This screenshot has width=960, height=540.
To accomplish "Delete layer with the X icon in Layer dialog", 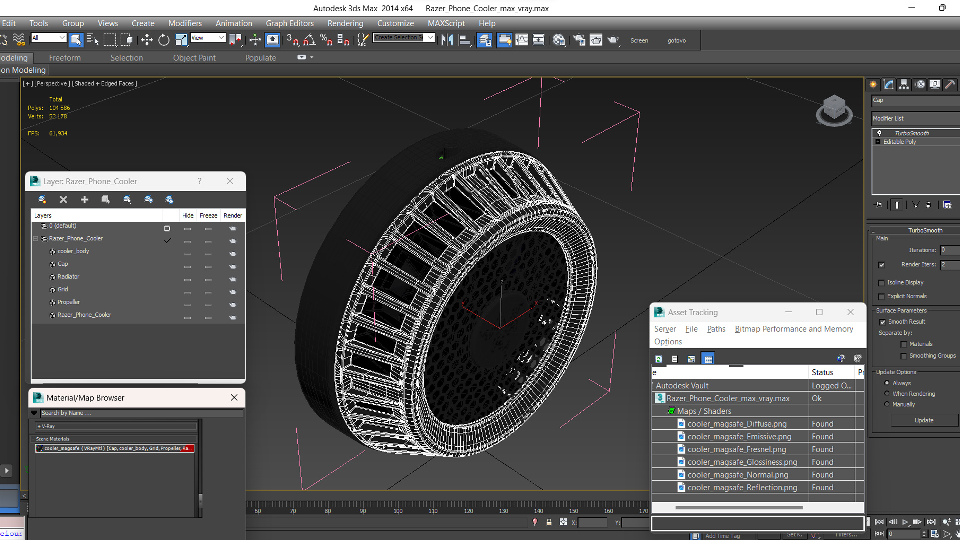I will coord(63,200).
